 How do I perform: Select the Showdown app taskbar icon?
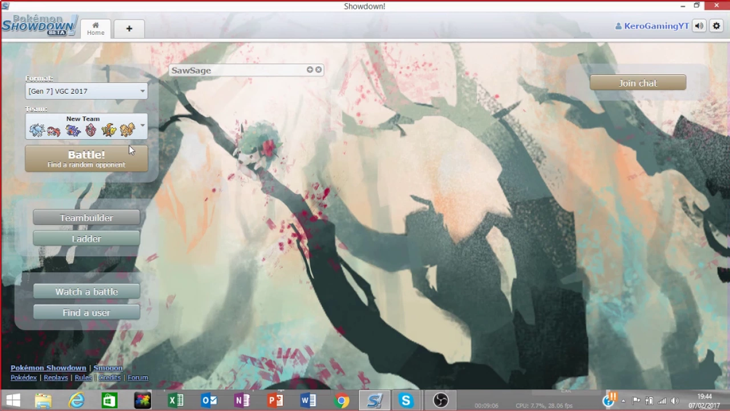coord(374,401)
